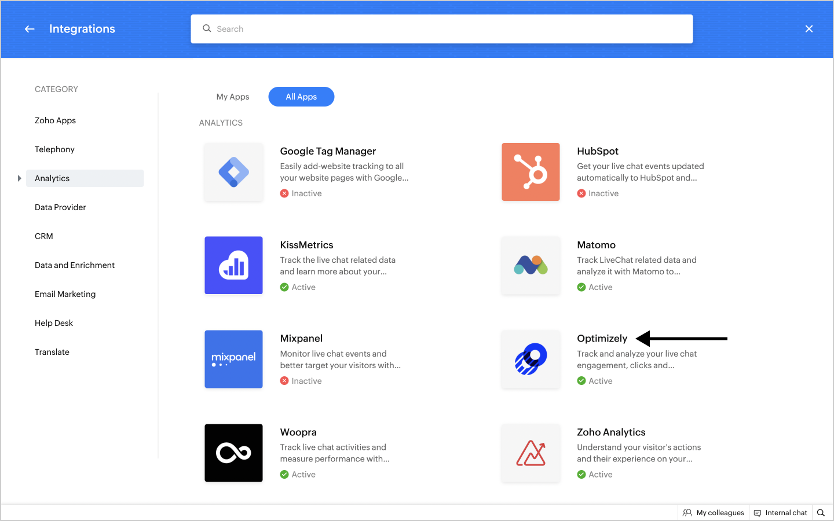Select the Data and Enrichment category
This screenshot has width=834, height=521.
[x=75, y=265]
